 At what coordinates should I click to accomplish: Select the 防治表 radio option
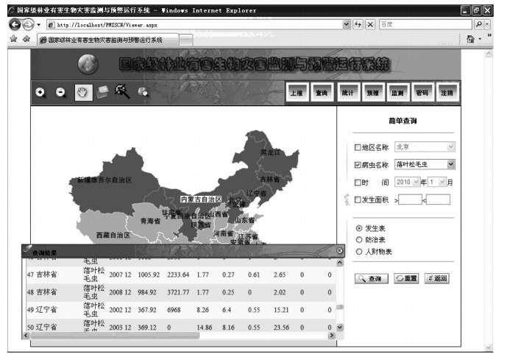click(x=358, y=240)
